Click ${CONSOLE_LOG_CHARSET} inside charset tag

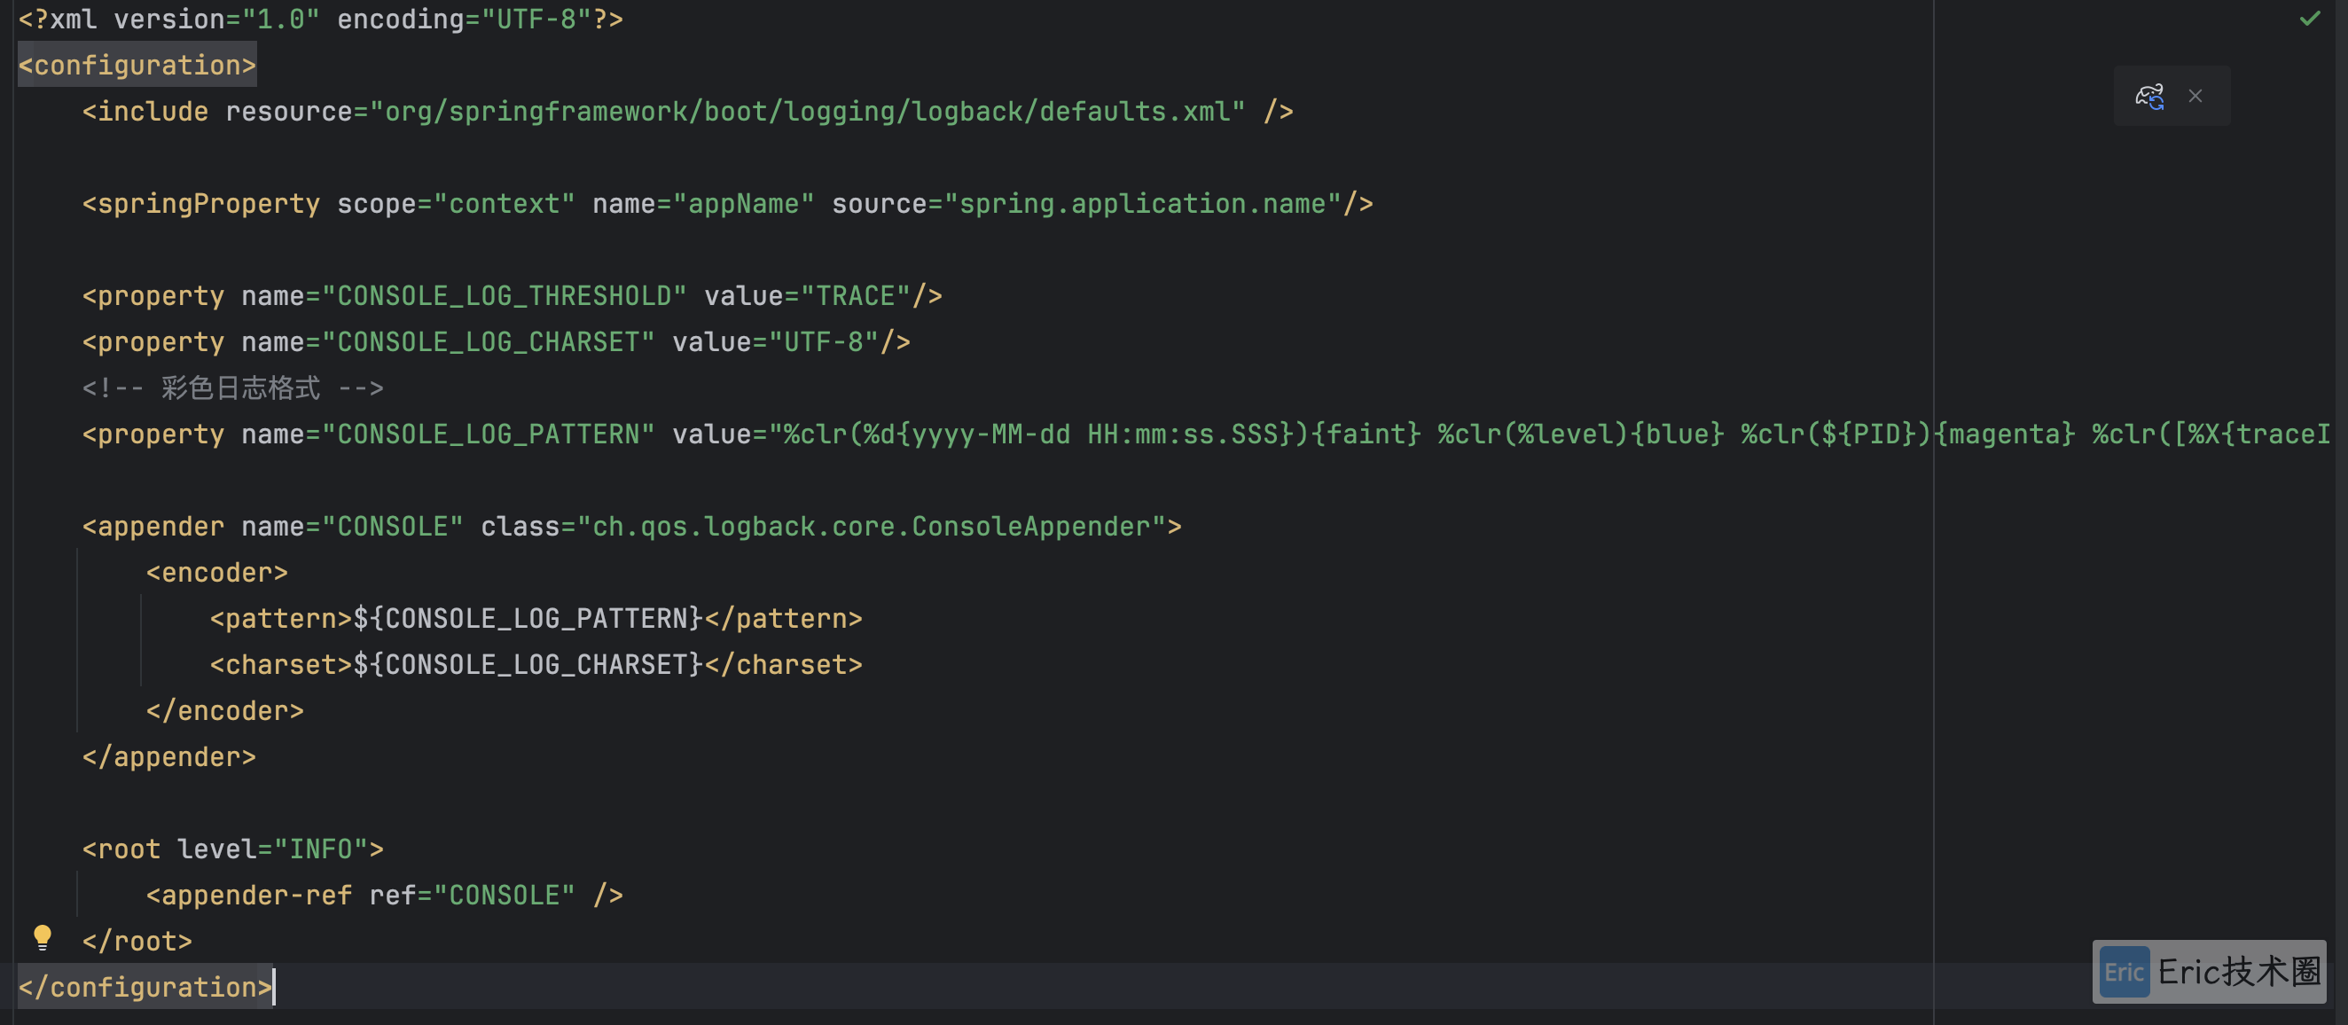pos(528,665)
